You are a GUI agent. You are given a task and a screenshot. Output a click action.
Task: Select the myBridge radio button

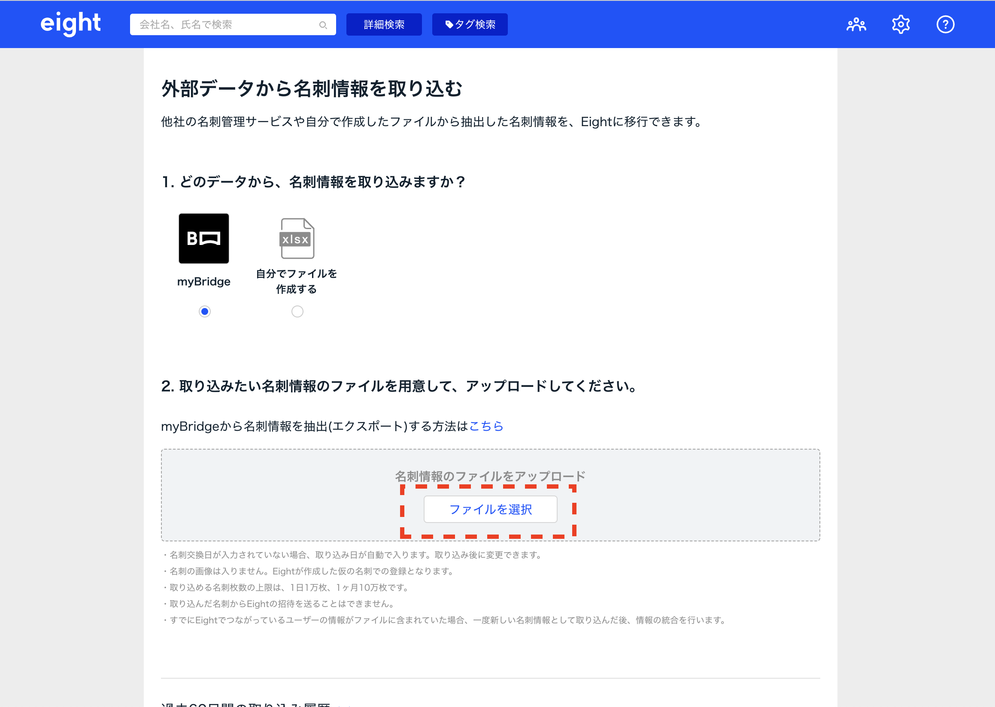204,311
